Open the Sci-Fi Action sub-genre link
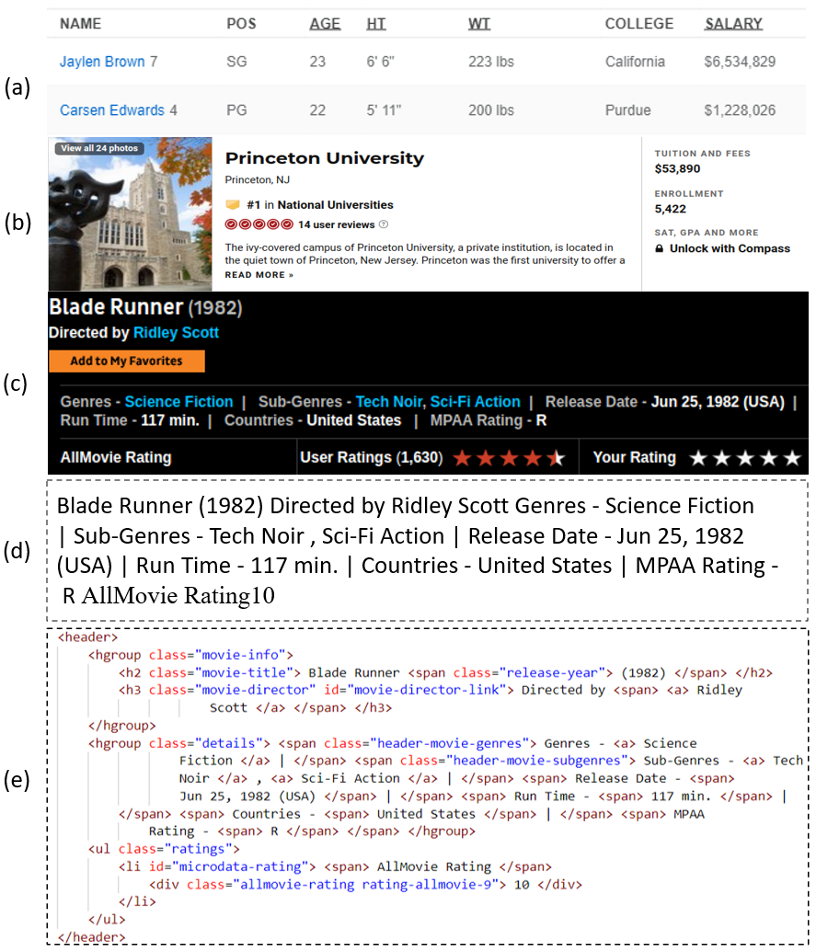816x952 pixels. click(476, 402)
